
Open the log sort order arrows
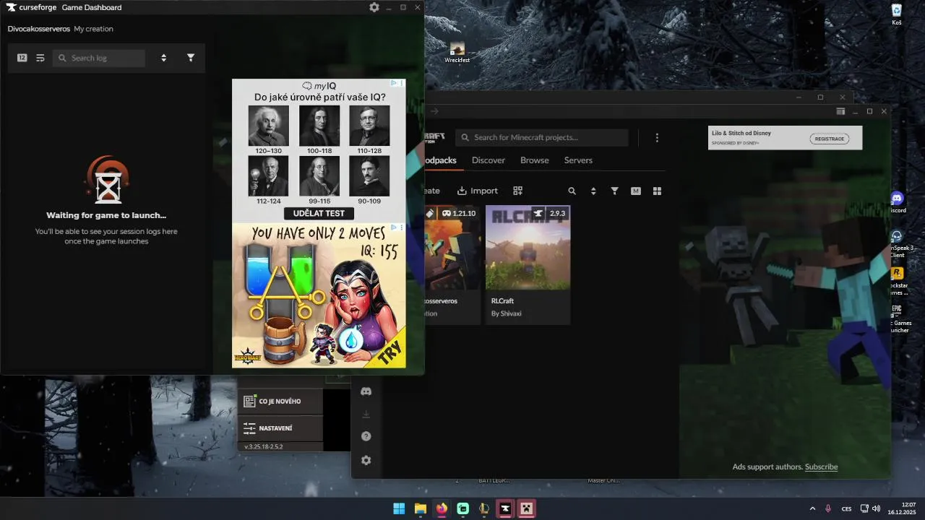(164, 58)
